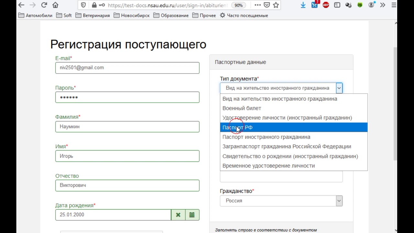414x233 pixels.
Task: Open the Образование bookmarks folder
Action: click(171, 16)
